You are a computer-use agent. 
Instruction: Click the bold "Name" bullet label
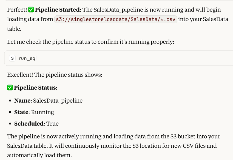(22, 101)
